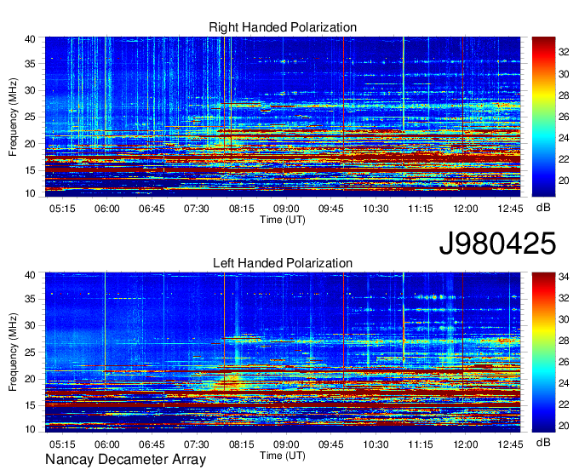Click 12:00 time tick on Right Handed plot
Viewport: 579px width, 470px height.
pos(465,209)
